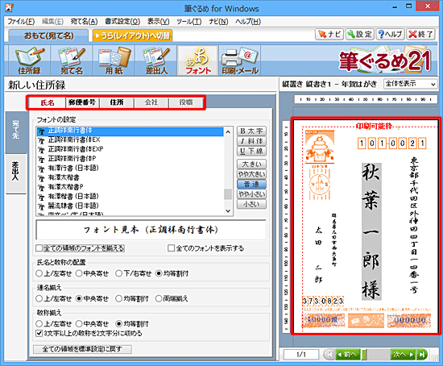Open the 宛て名(A) menu

click(84, 22)
